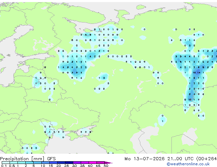Click the 'Mo 13-07-2026 21..00 UTC' timestamp

pos(159,159)
